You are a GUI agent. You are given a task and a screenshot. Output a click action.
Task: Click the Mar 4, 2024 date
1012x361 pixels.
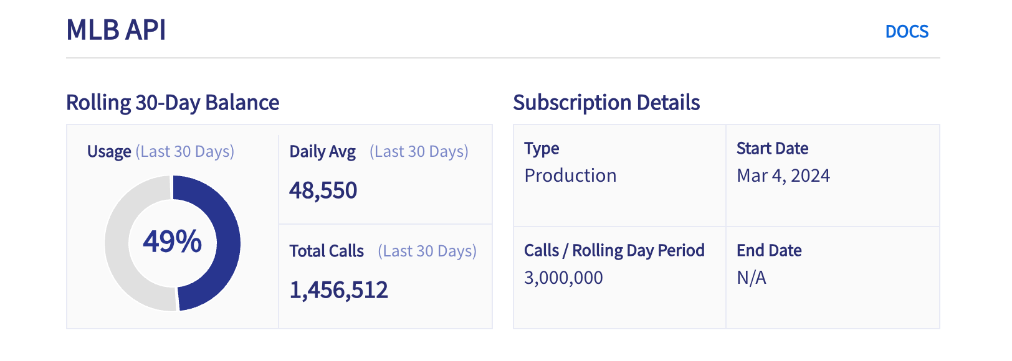click(783, 176)
